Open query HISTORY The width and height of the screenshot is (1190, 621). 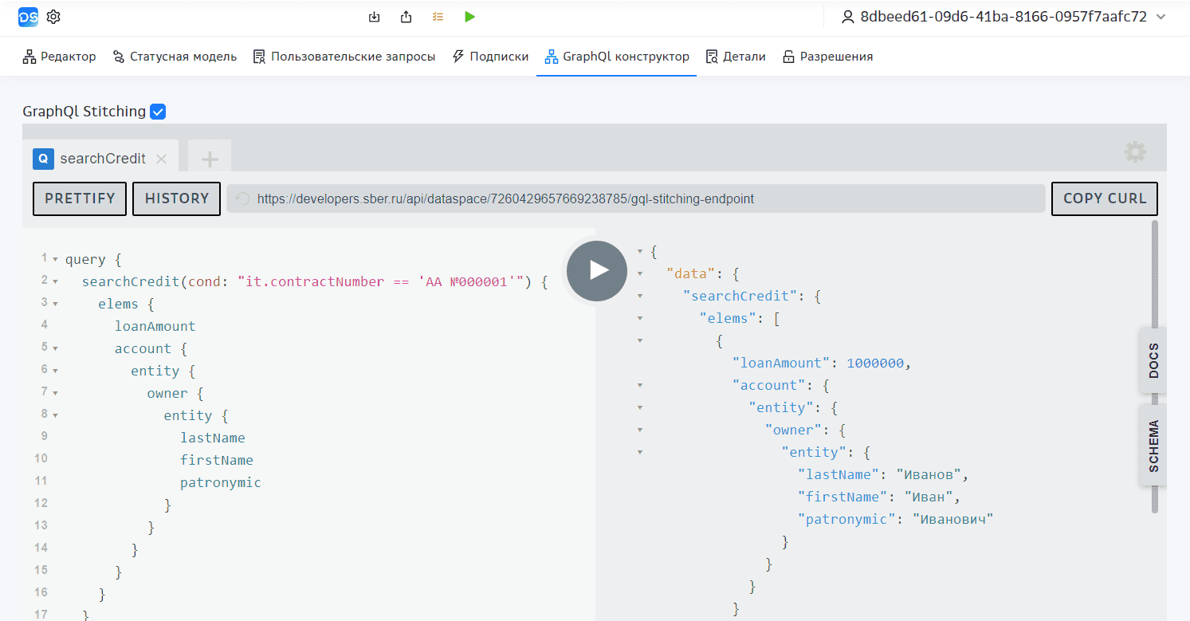tap(177, 198)
